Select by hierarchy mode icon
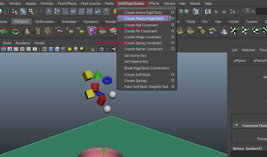 tap(15, 12)
